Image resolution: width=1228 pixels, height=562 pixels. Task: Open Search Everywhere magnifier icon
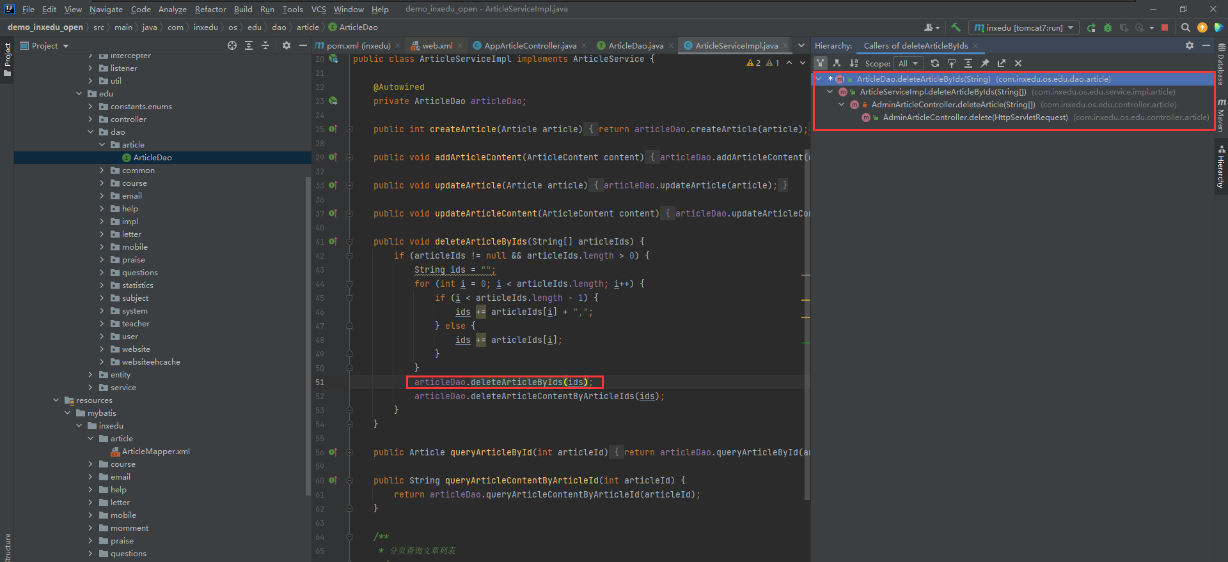[x=1185, y=27]
